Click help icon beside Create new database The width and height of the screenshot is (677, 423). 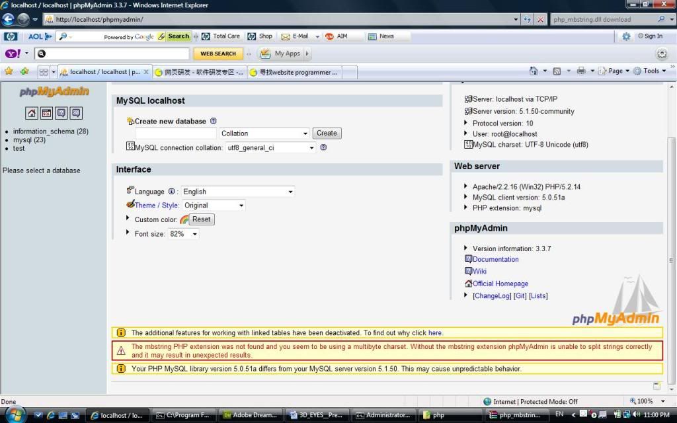pyautogui.click(x=214, y=122)
